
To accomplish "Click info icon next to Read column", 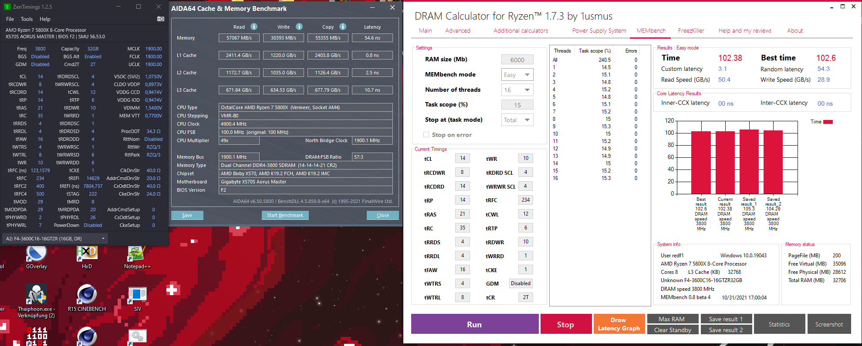I will click(x=254, y=27).
